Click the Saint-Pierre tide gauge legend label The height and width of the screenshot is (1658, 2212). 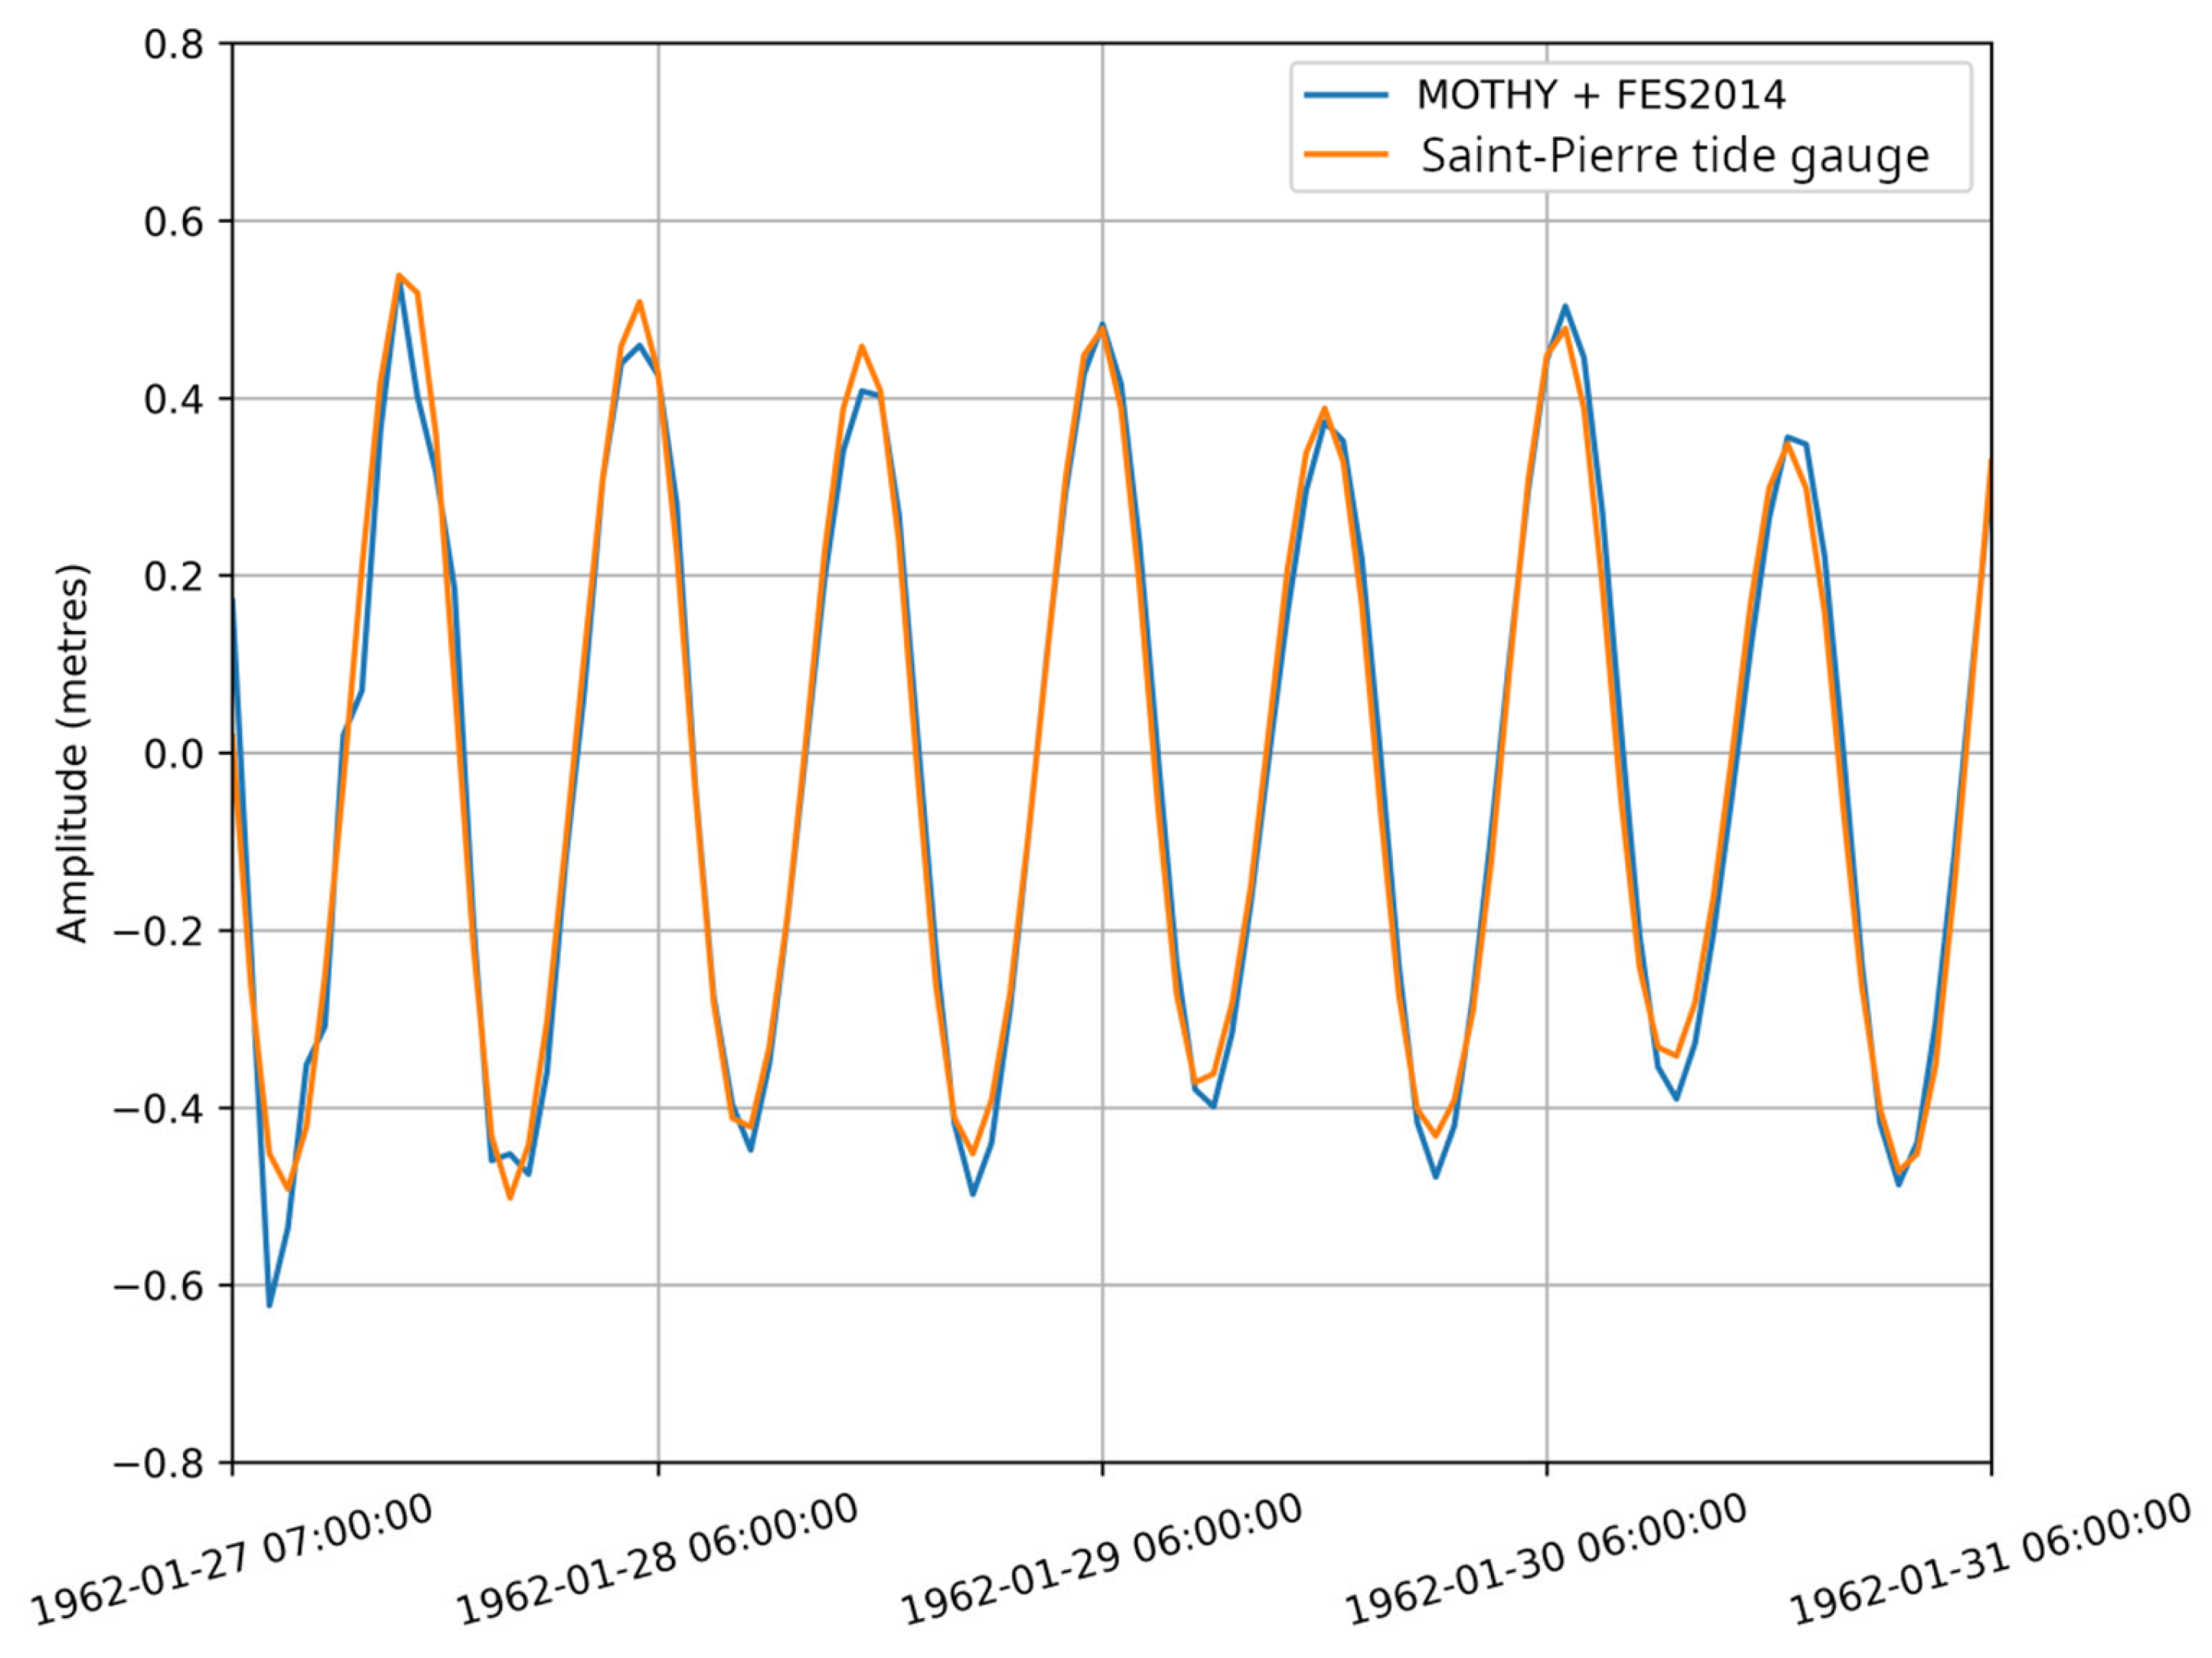click(x=1675, y=156)
